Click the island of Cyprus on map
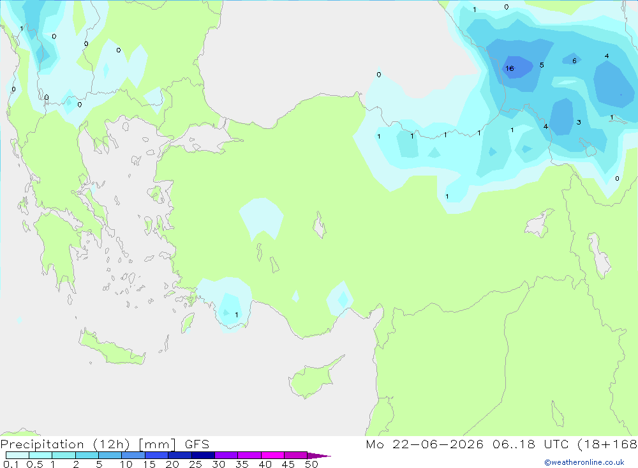Screen dimensions: 638x468 [311, 380]
